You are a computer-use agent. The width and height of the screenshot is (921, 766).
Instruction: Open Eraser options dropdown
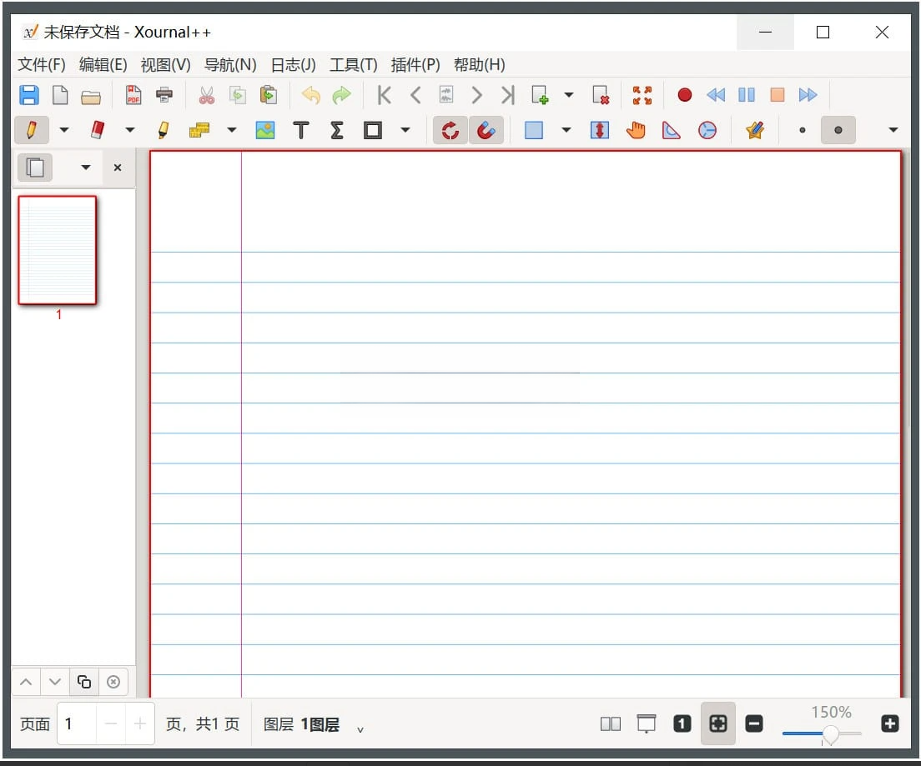[130, 130]
